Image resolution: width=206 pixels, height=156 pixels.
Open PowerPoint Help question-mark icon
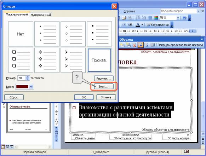[184, 18]
